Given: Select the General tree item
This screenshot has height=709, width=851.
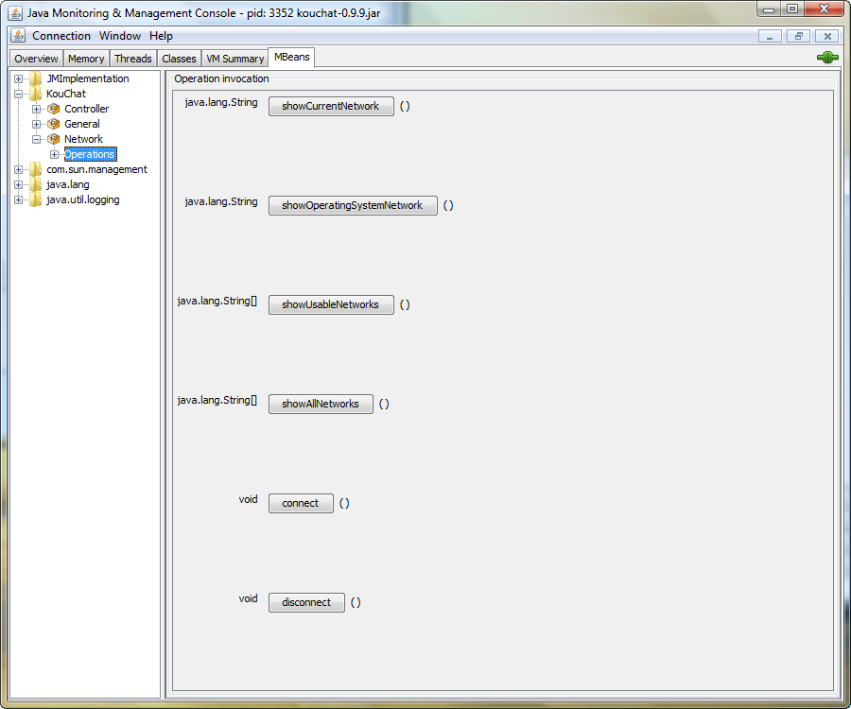Looking at the screenshot, I should pos(82,124).
